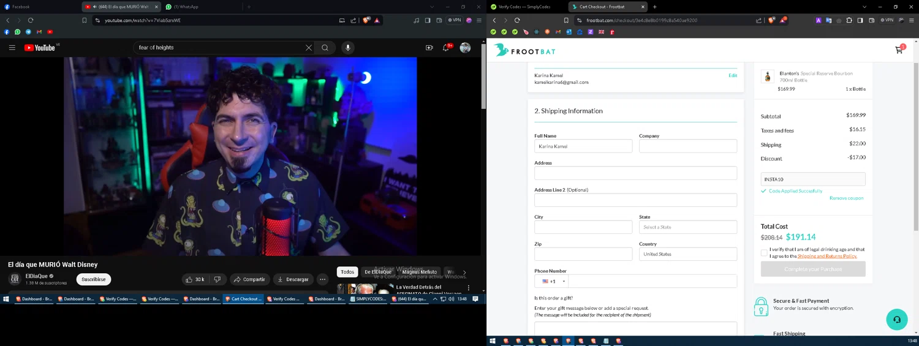Bookmark the Frootbat page in address bar
Viewport: 919px width, 346px height.
(x=566, y=20)
